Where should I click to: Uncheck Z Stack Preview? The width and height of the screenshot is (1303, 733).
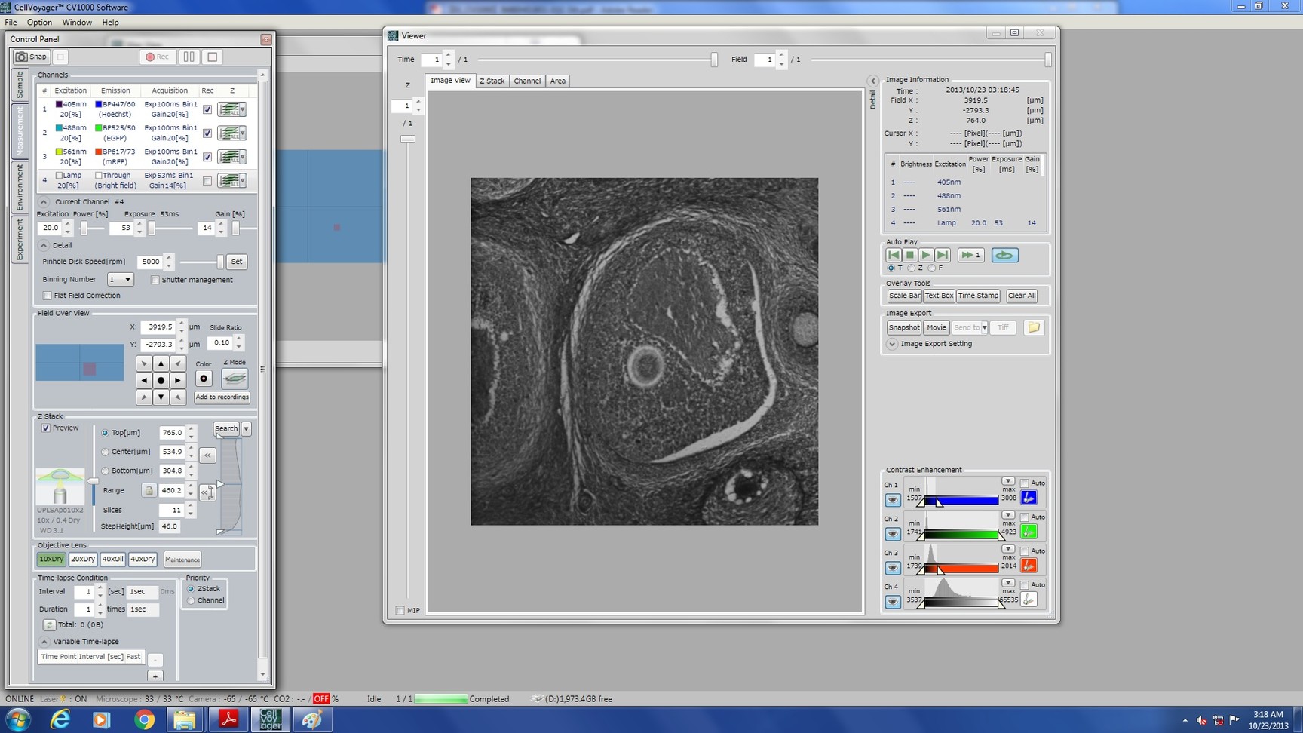tap(46, 428)
